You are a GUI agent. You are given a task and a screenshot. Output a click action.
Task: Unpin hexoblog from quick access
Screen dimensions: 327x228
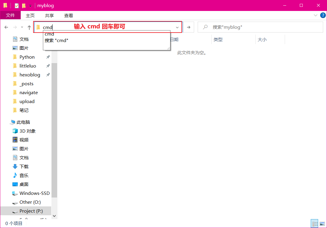pyautogui.click(x=48, y=75)
